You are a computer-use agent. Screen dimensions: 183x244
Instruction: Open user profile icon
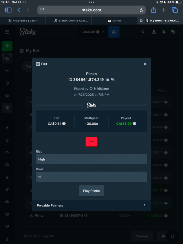point(154,32)
